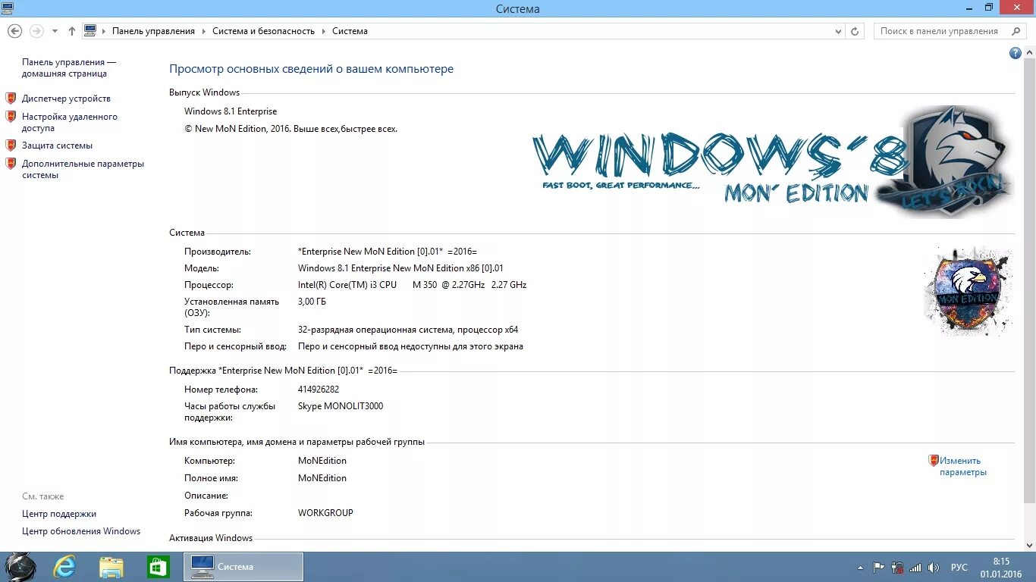Click shield icon next to 'Изменить параметры'
Screen dimensions: 1036x582
[x=934, y=460]
